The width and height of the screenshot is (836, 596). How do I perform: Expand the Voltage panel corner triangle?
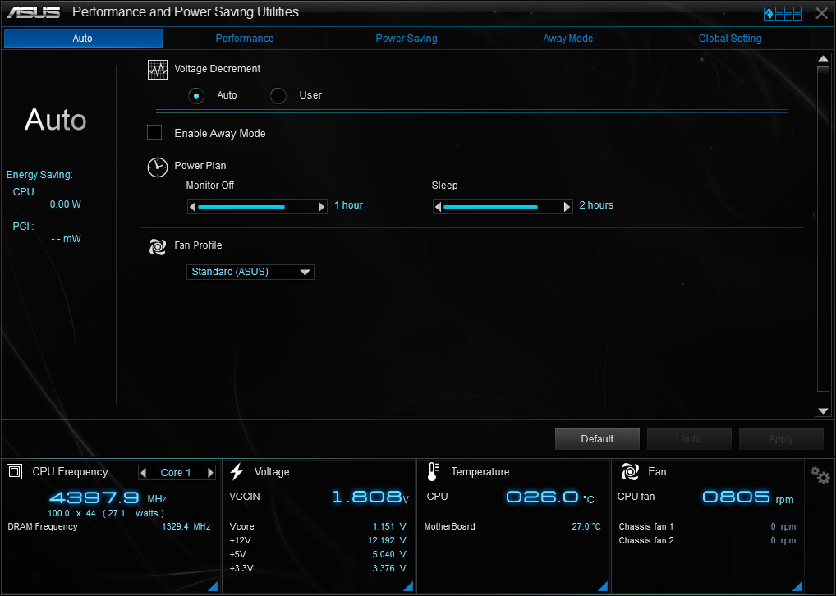tap(408, 586)
